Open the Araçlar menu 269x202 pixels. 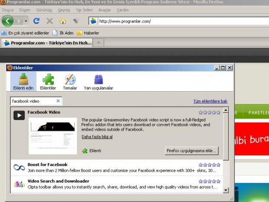point(105,10)
